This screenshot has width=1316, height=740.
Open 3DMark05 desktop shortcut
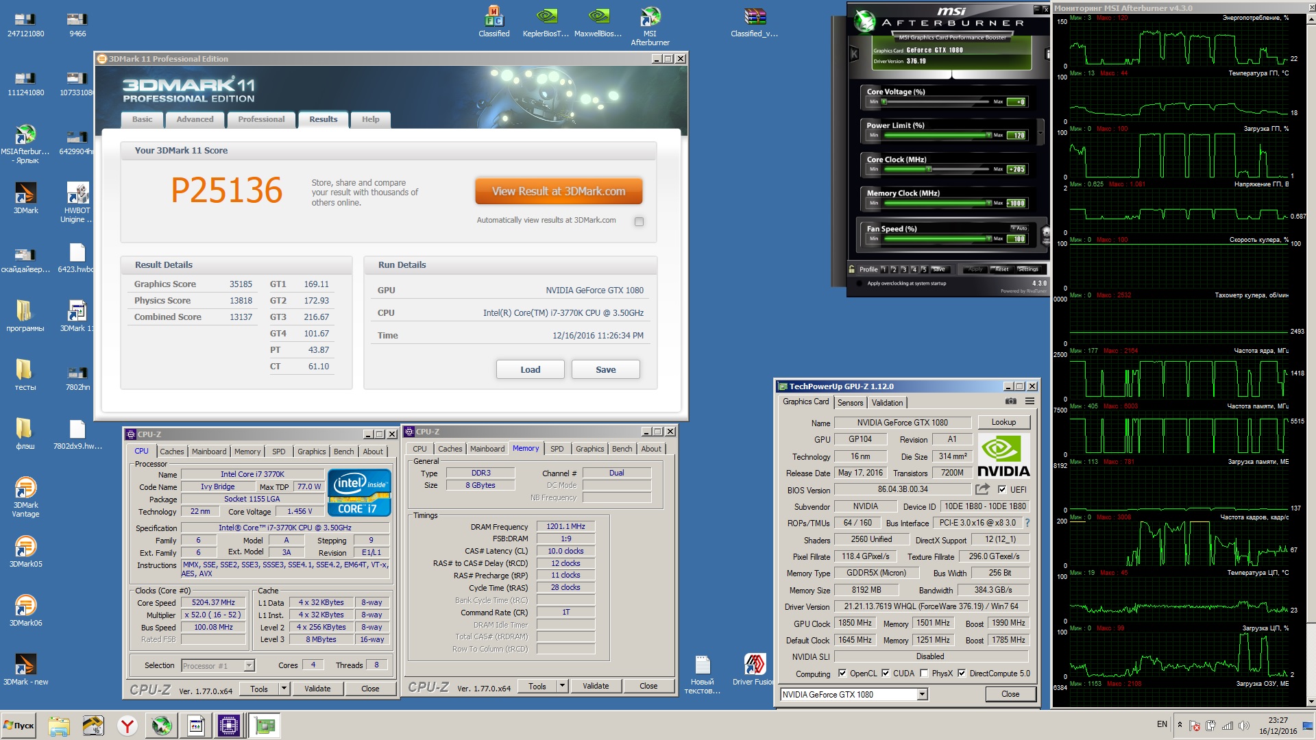tap(25, 552)
